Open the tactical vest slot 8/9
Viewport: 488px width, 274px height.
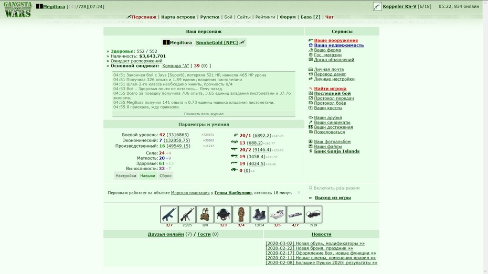click(x=205, y=214)
